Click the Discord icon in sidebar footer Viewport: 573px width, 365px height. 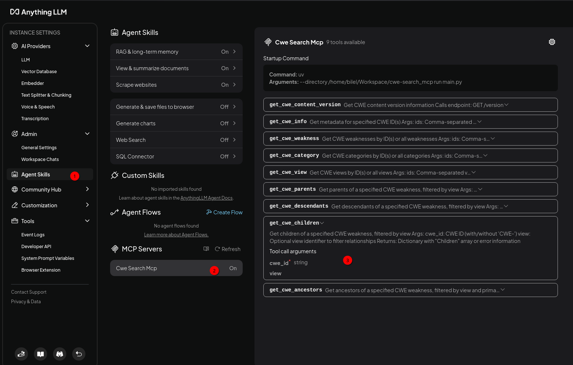coord(60,354)
